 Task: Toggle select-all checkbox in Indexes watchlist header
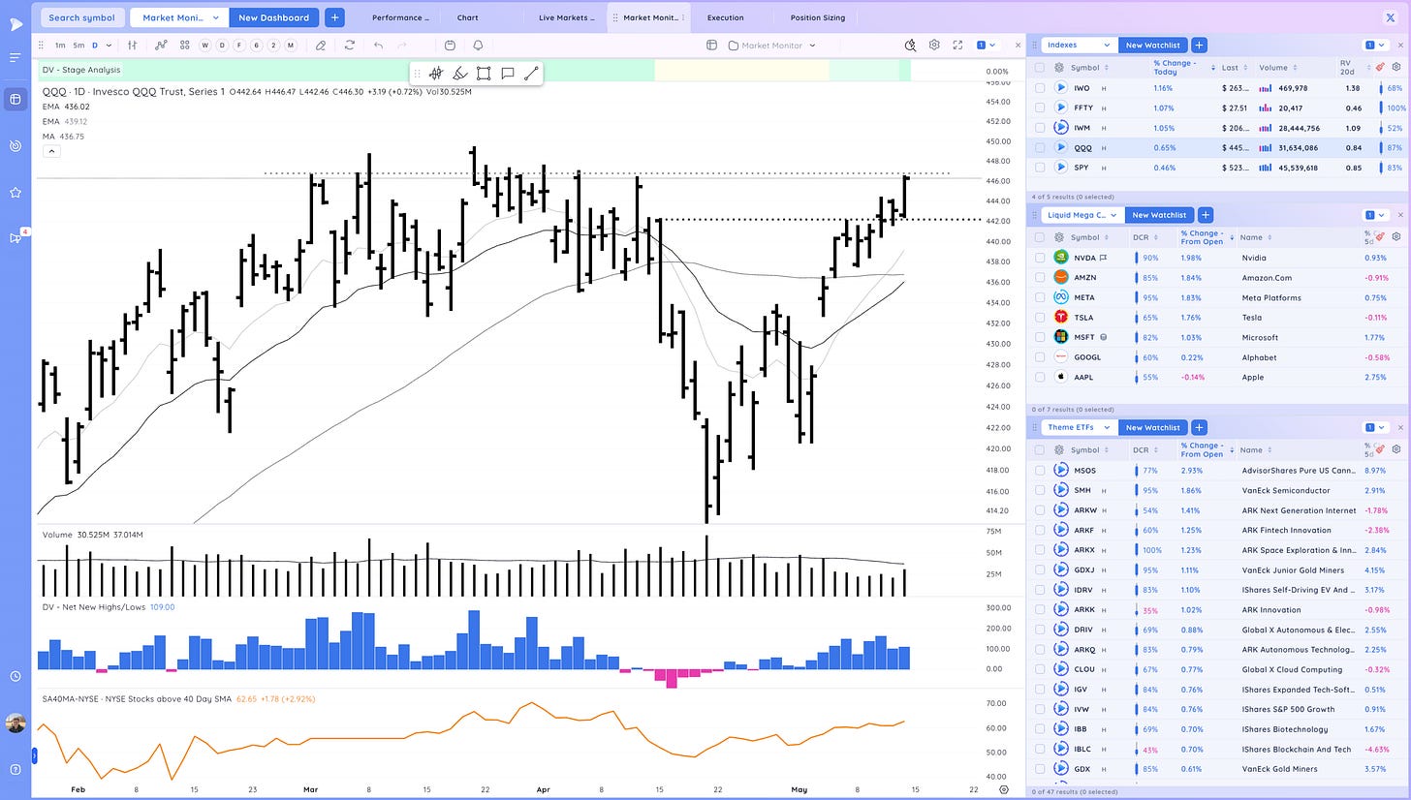click(x=1039, y=67)
